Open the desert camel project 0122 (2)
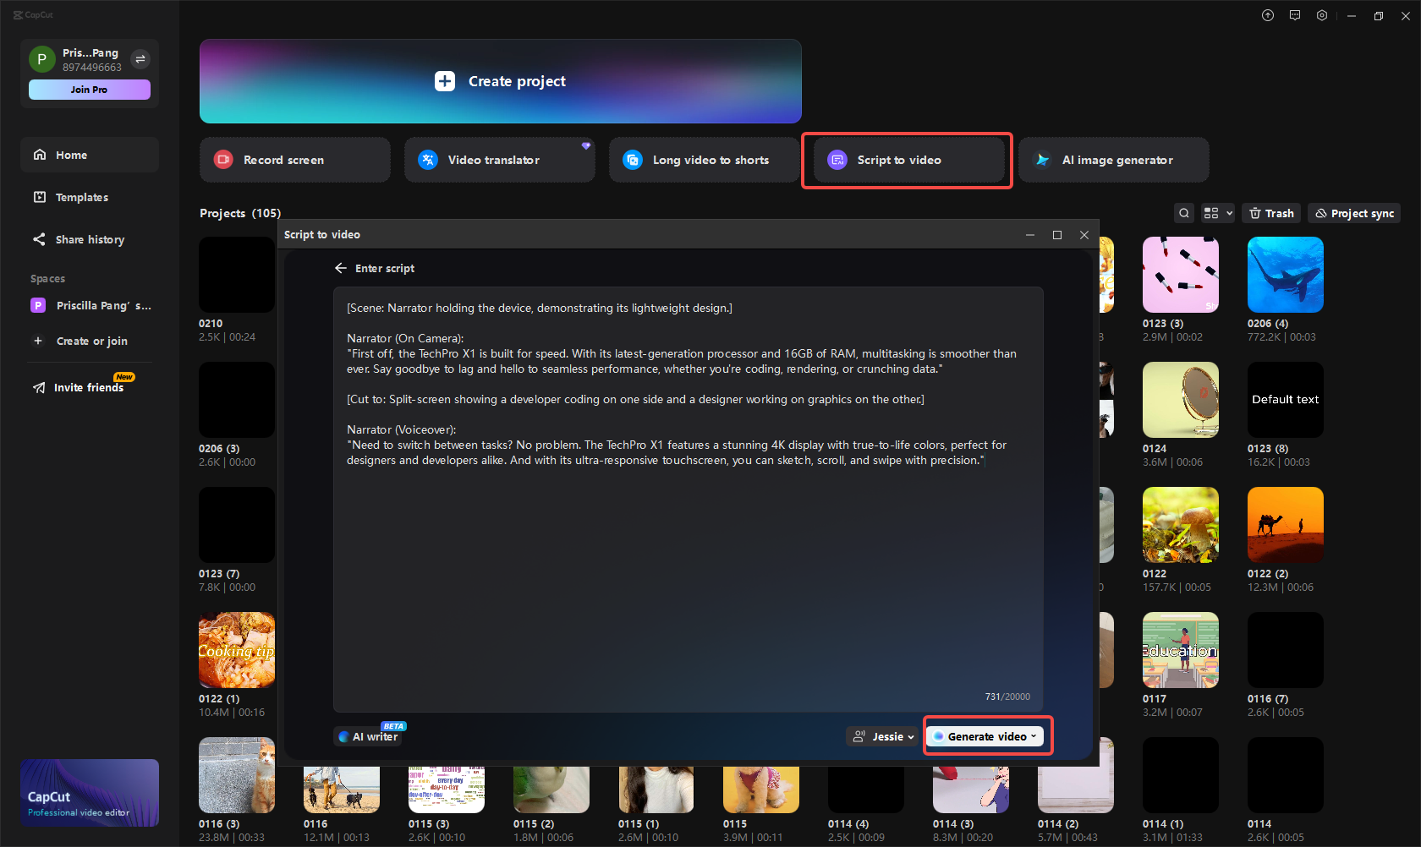 (x=1286, y=525)
